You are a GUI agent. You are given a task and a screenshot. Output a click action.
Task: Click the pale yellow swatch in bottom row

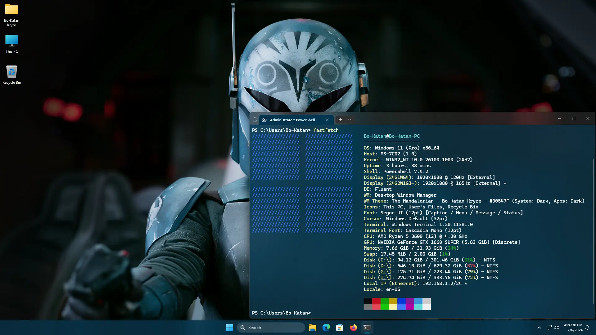pyautogui.click(x=393, y=307)
